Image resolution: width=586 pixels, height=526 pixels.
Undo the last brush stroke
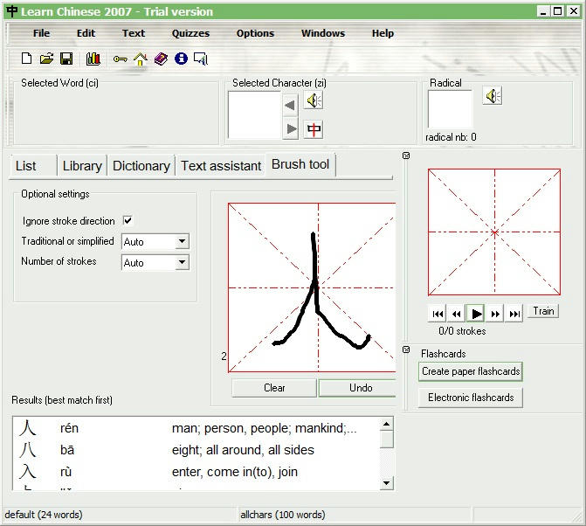358,388
